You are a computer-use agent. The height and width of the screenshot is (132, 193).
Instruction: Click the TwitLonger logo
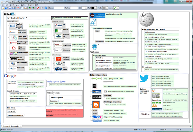tap(157, 109)
